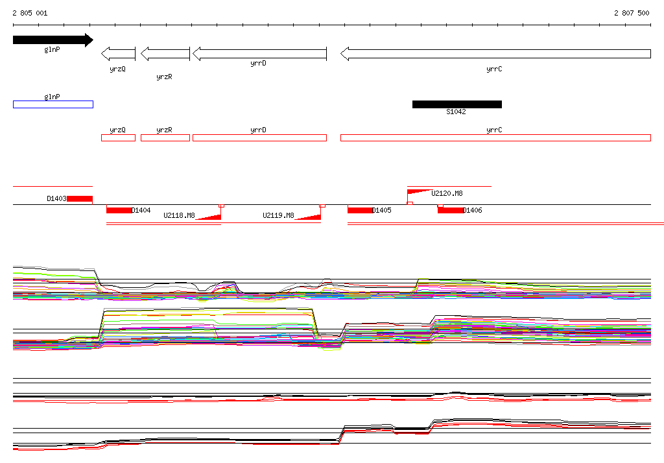Click the U2118.M8 red triangle
Image resolution: width=664 pixels, height=463 pixels.
[209, 217]
